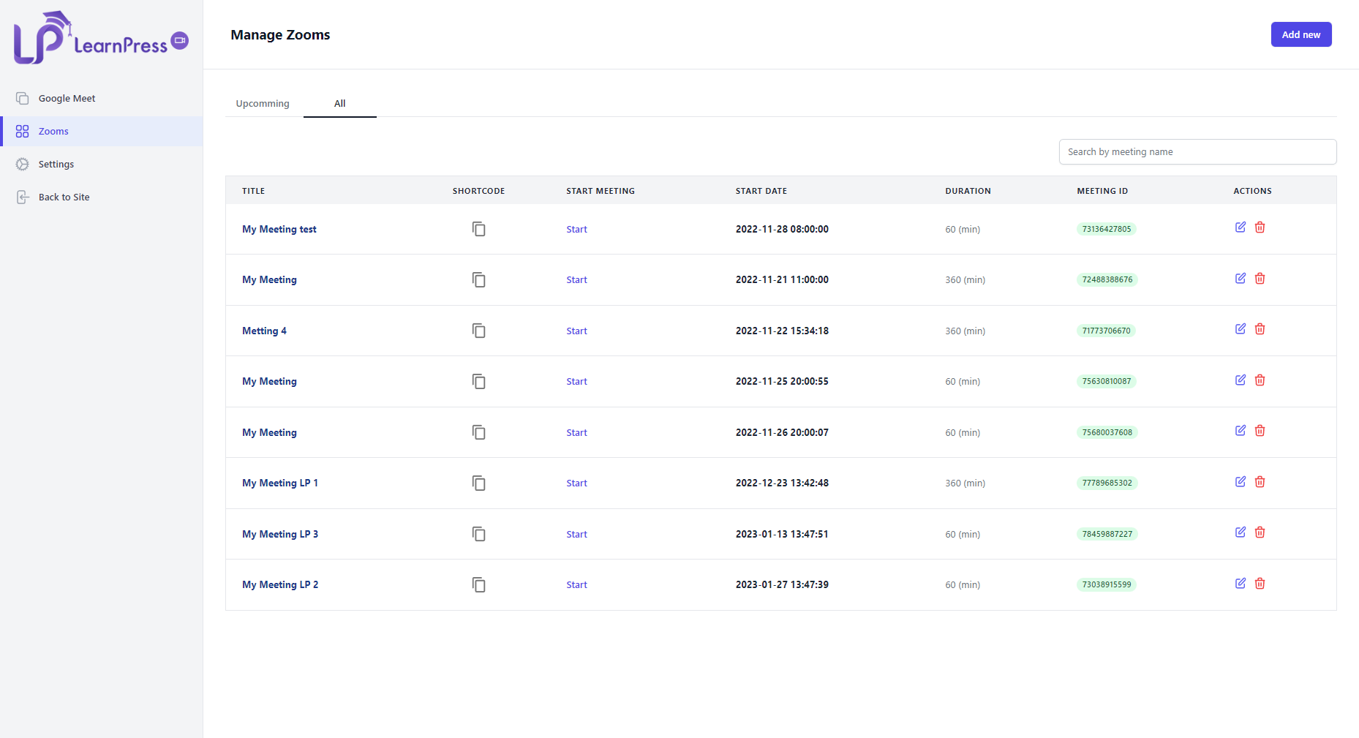Open the edit icon for Metting 4
The width and height of the screenshot is (1359, 738).
[1240, 329]
